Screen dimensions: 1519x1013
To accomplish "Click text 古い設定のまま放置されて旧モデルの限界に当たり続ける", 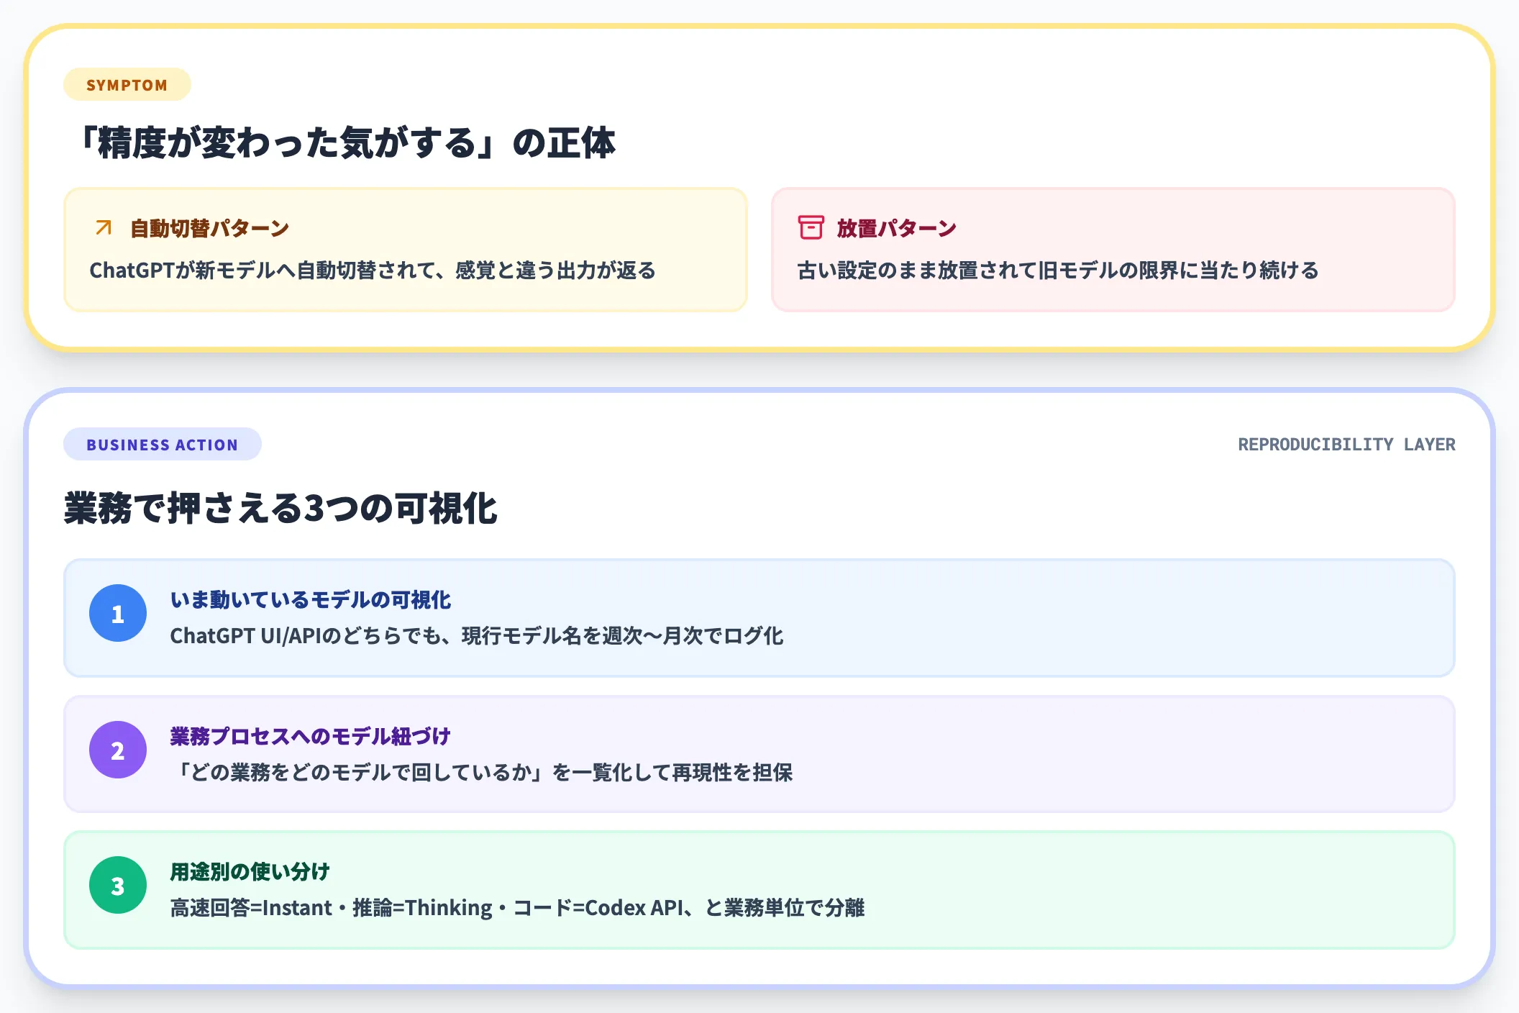I will pos(1058,271).
